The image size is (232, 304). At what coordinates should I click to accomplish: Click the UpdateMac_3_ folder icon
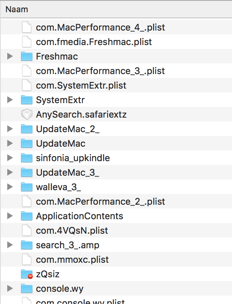(x=27, y=172)
